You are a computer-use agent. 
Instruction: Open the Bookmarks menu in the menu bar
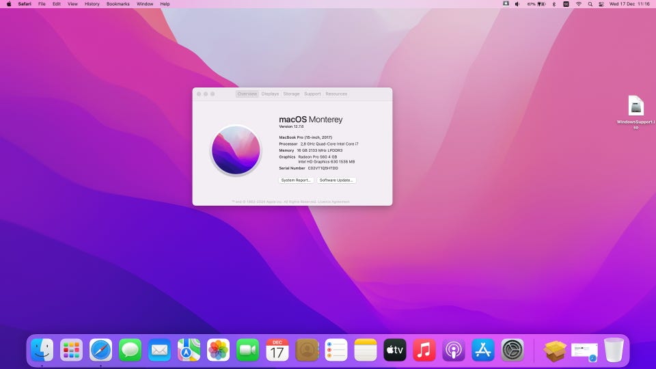[118, 4]
